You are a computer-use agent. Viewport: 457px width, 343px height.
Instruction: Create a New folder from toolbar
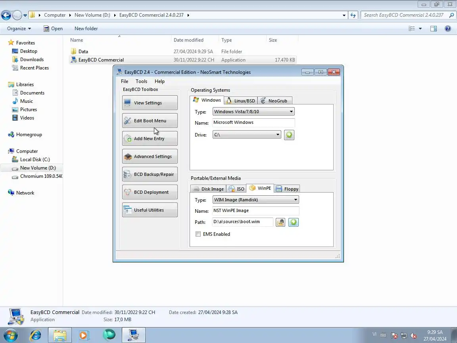coord(86,29)
